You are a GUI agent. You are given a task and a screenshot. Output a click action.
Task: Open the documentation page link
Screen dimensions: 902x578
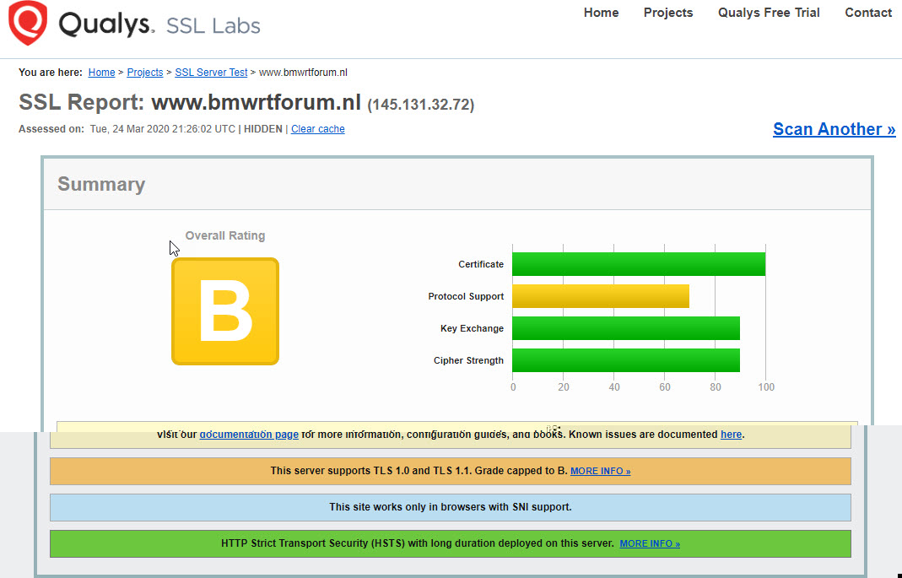pos(249,435)
